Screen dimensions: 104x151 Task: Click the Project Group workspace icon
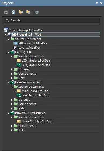pyautogui.click(x=6, y=30)
